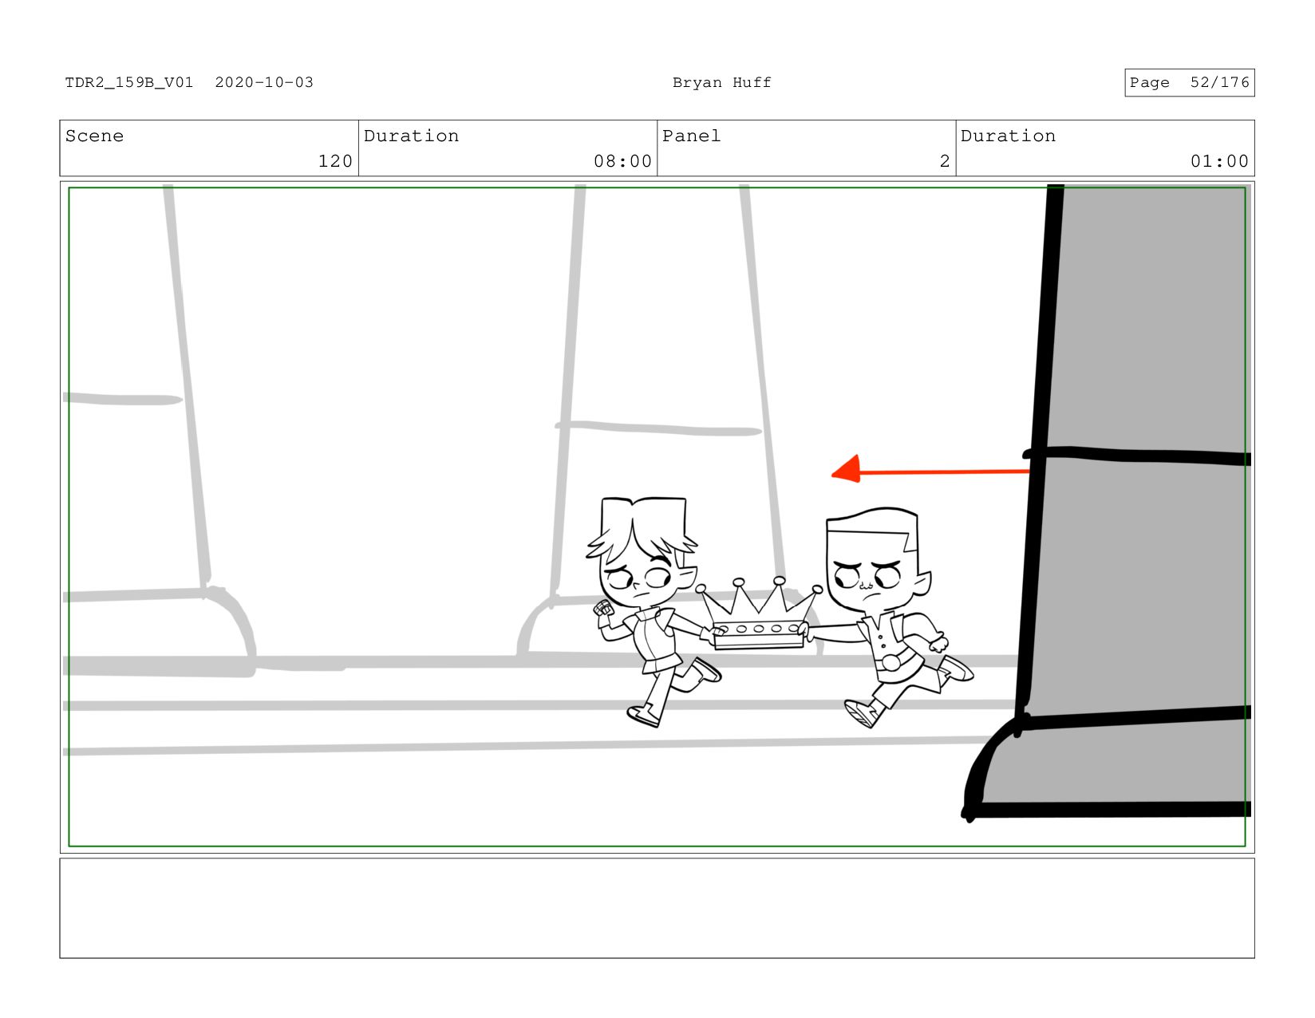This screenshot has width=1315, height=1018.
Task: Click the author name Bryan Huff
Action: click(721, 82)
